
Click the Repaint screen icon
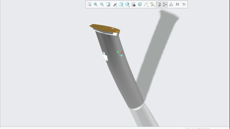(x=108, y=4)
